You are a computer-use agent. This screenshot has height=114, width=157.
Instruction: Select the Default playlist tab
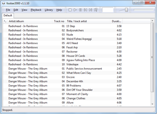click(x=8, y=15)
